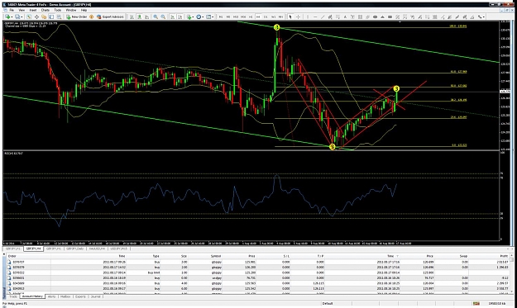Viewport: 517px width, 308px height.
Task: Switch to candlestick chart icon
Action: [x=140, y=17]
